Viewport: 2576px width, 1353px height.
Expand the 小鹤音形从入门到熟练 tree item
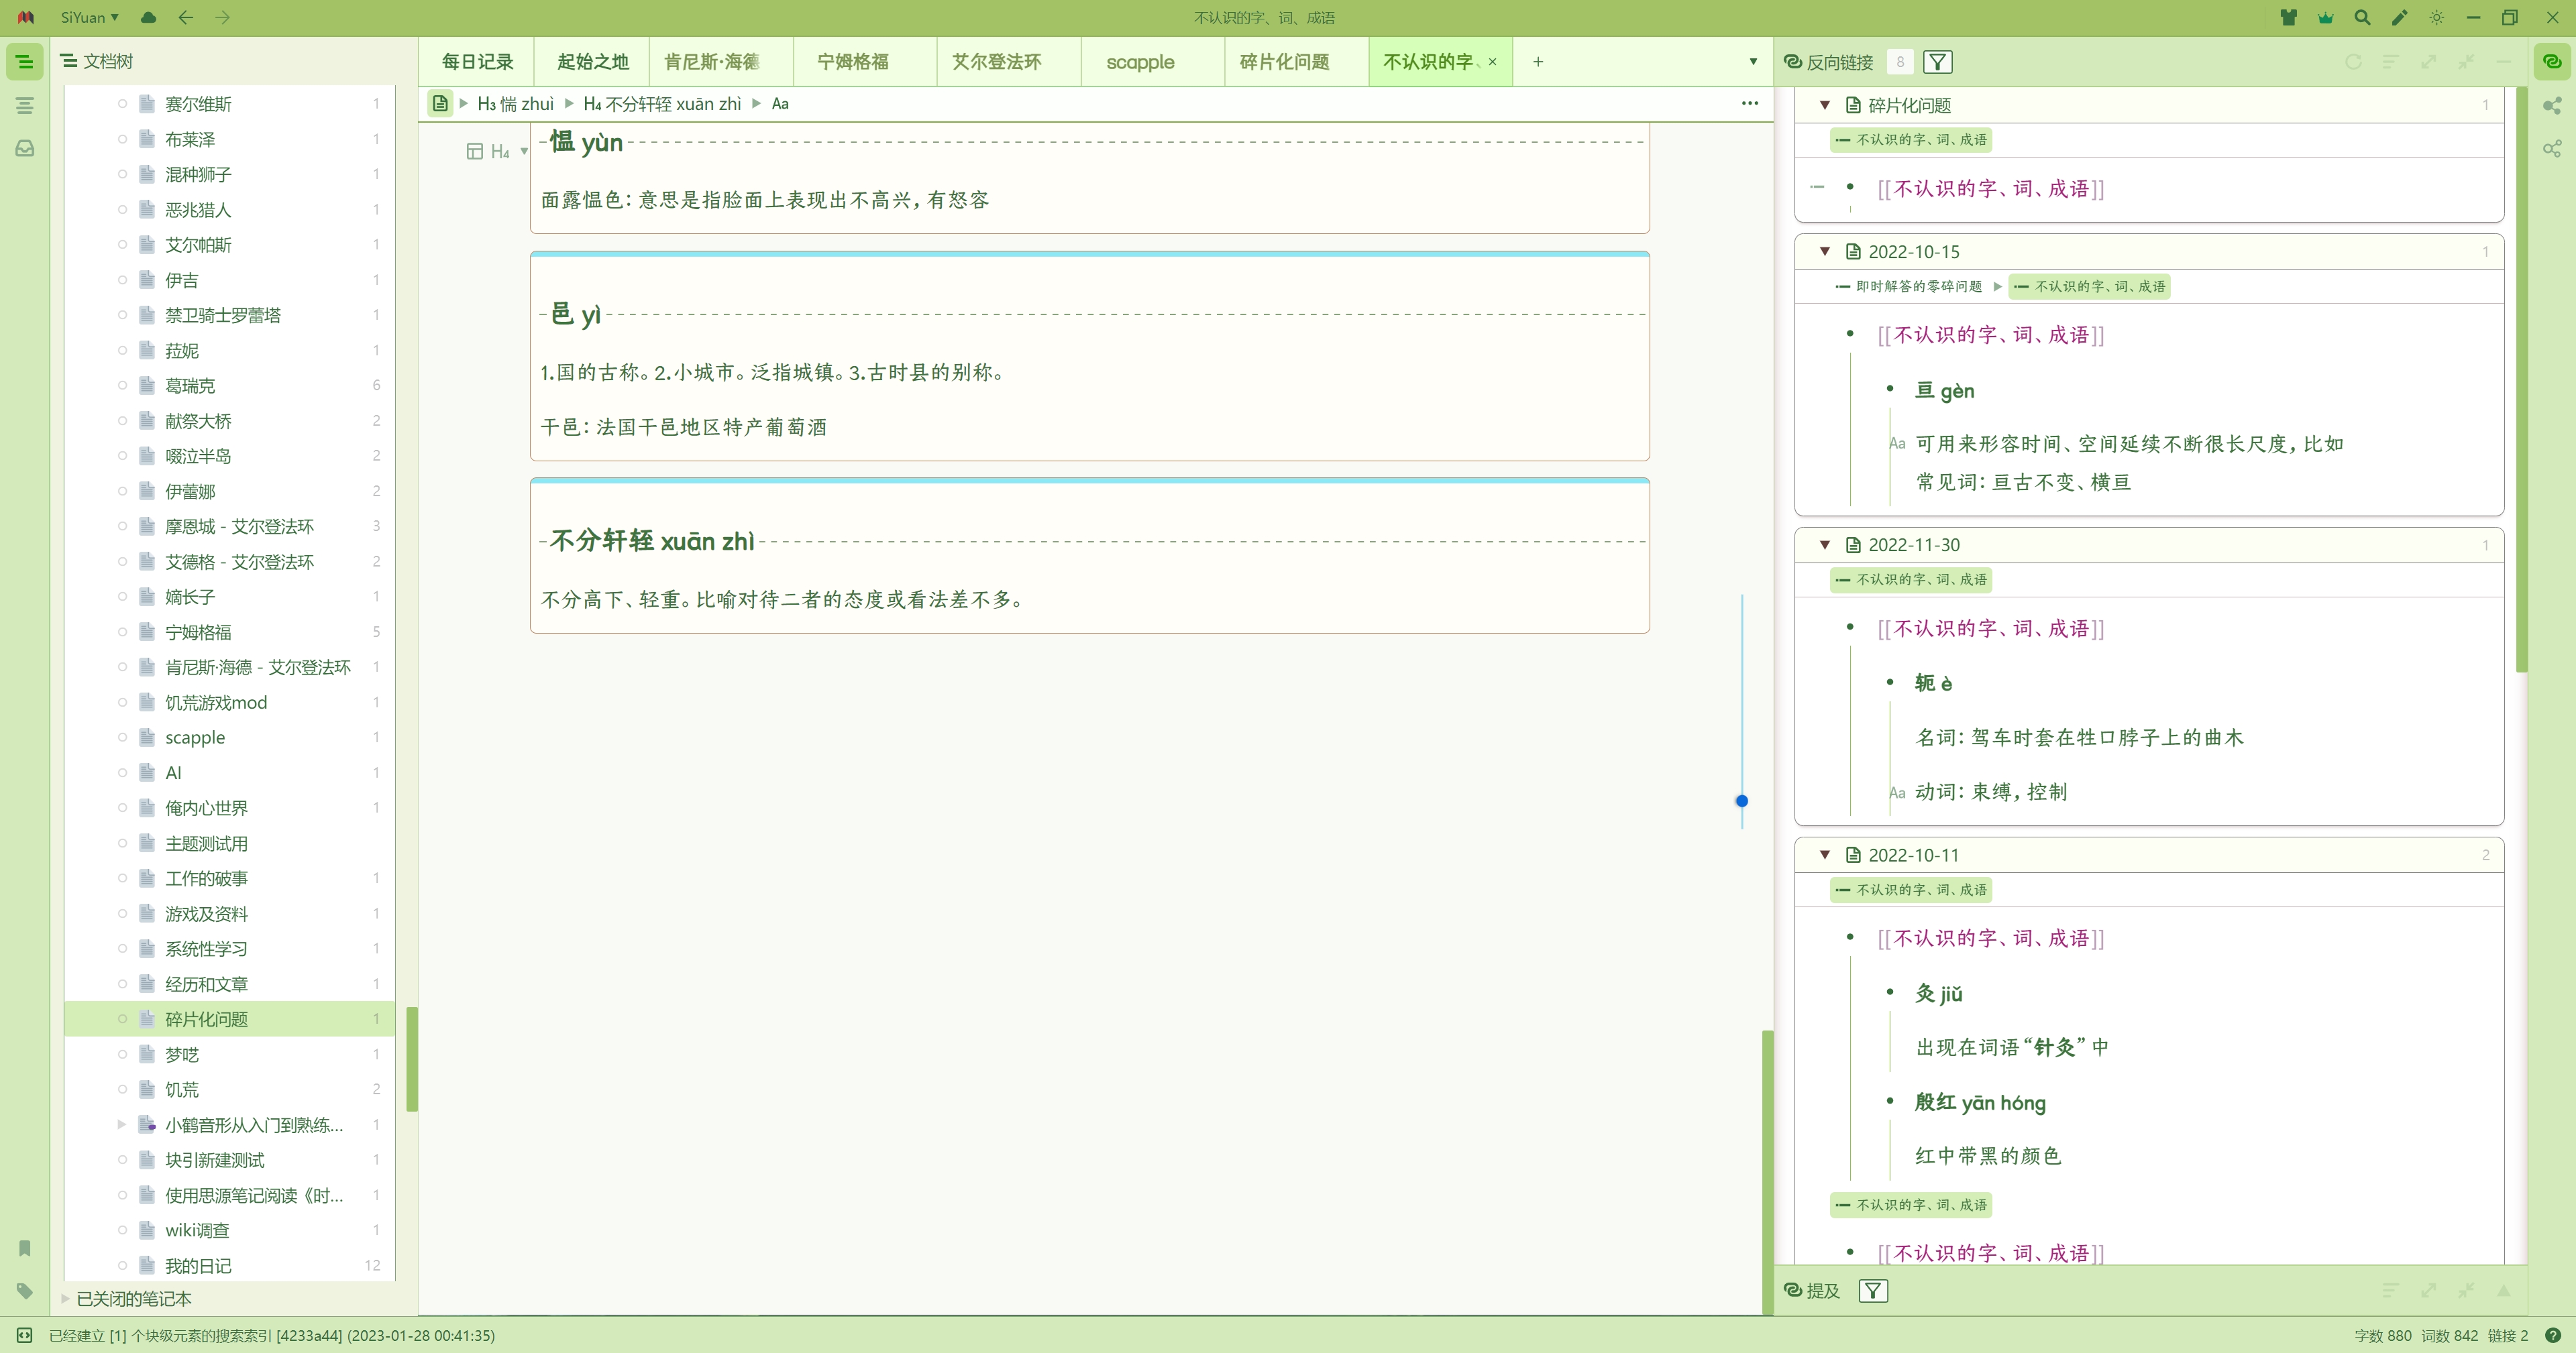pos(122,1124)
